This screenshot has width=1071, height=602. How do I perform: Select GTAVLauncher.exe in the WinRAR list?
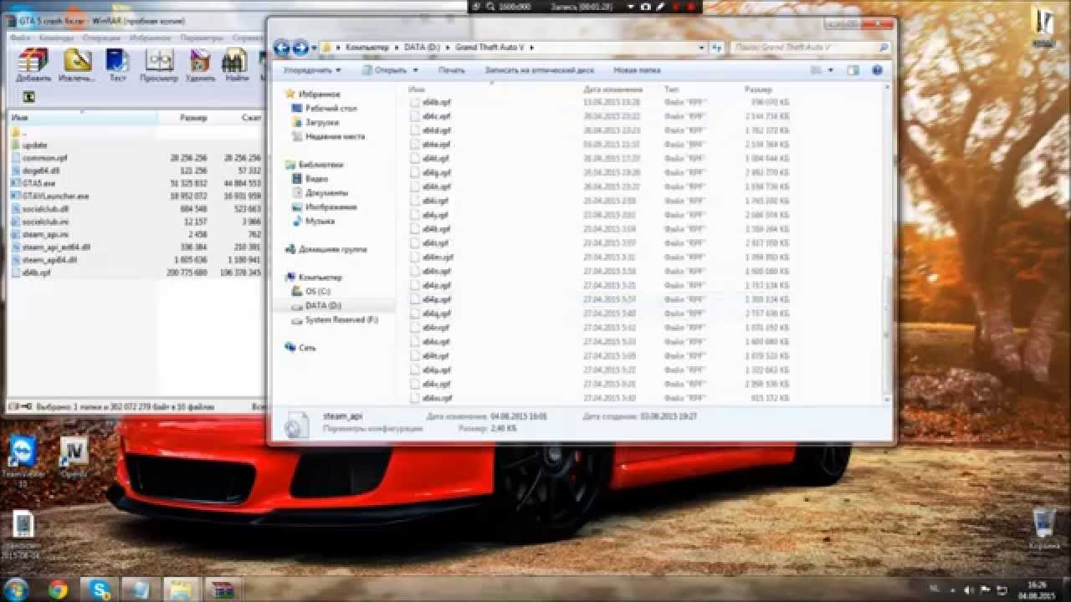[x=55, y=196]
